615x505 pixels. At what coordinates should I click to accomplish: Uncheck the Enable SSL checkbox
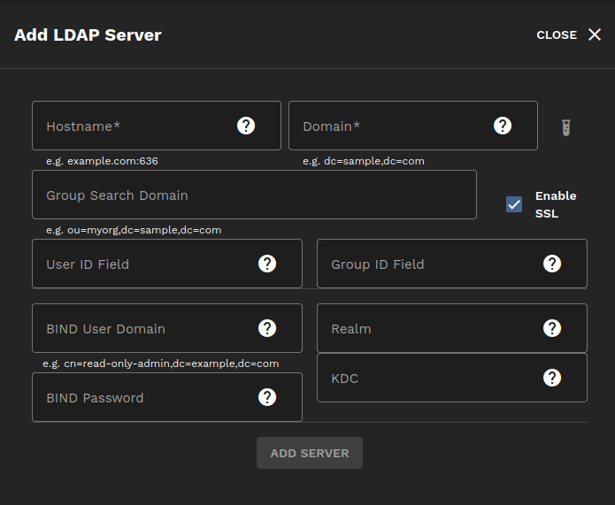click(x=514, y=204)
